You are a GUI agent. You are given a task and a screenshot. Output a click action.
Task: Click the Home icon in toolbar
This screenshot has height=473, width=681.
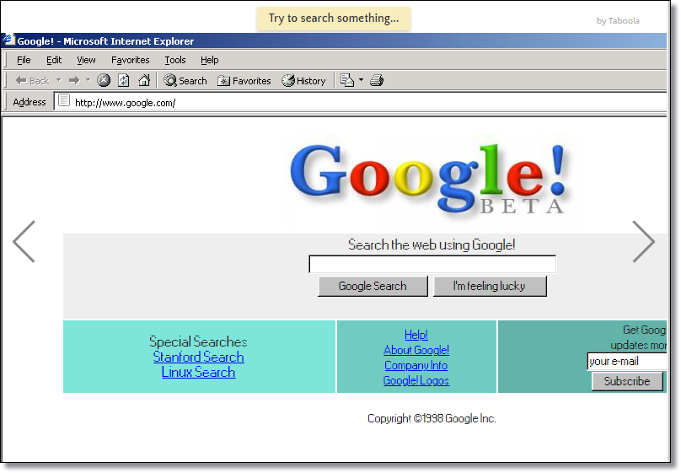tap(144, 80)
